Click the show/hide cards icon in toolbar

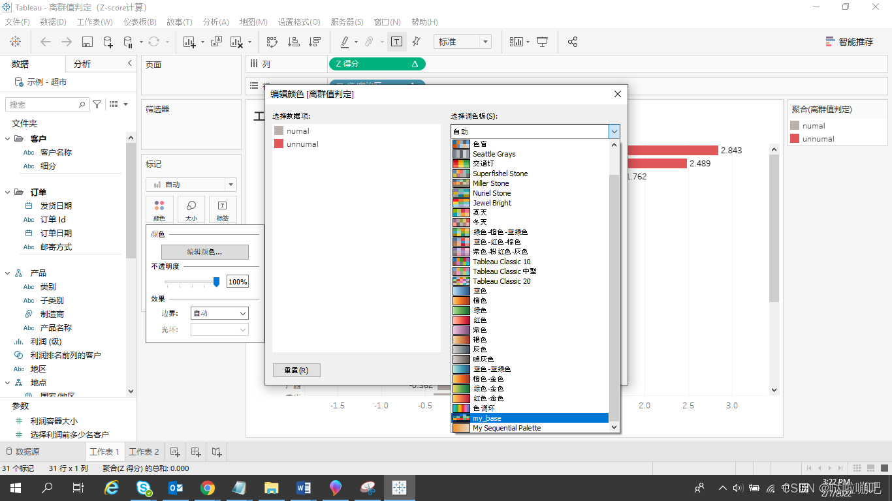(517, 42)
